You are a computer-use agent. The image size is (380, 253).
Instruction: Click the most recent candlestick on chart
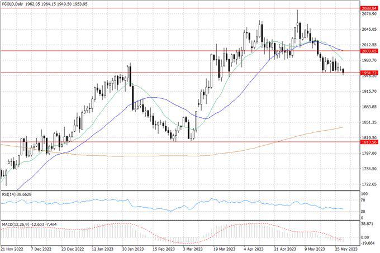[343, 71]
